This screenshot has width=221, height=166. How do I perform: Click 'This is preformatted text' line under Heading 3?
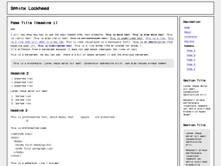(x=63, y=117)
